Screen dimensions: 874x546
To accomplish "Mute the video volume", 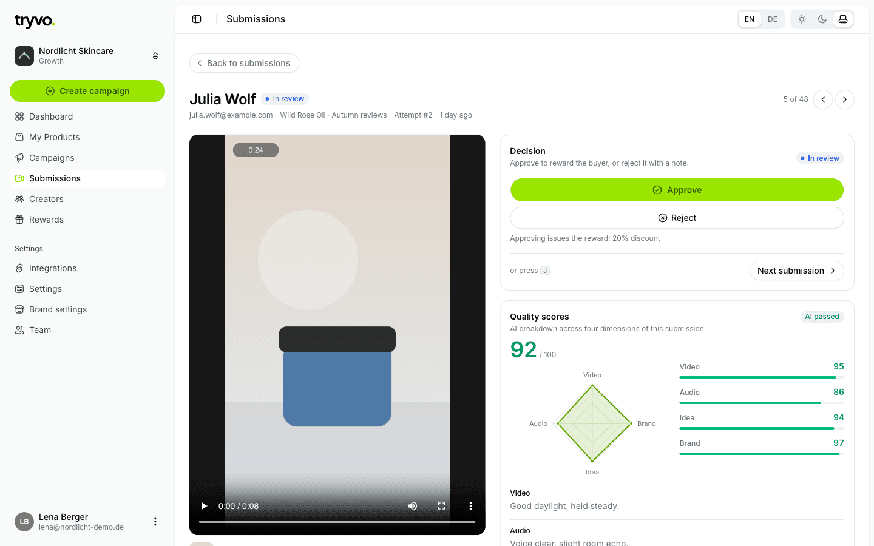I will (413, 506).
